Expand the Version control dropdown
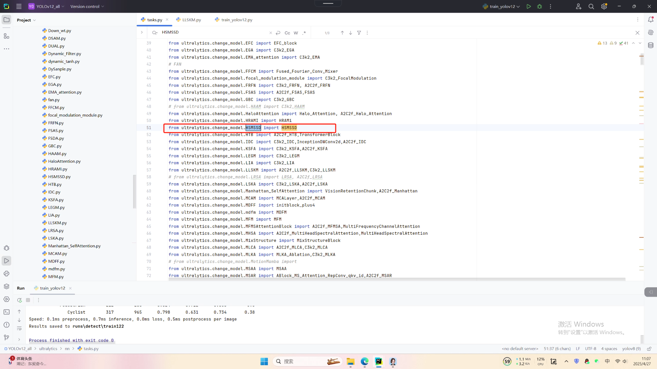Image resolution: width=657 pixels, height=369 pixels. pos(87,6)
